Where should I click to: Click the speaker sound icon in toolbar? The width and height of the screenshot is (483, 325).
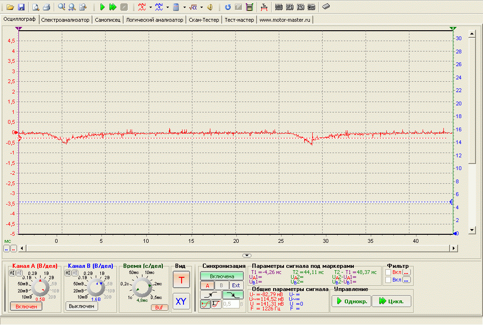pyautogui.click(x=210, y=7)
